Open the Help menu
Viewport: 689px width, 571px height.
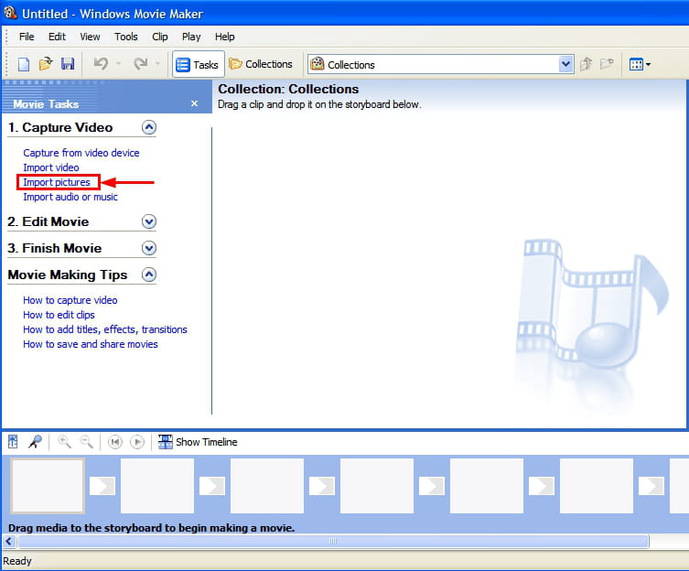[x=224, y=37]
